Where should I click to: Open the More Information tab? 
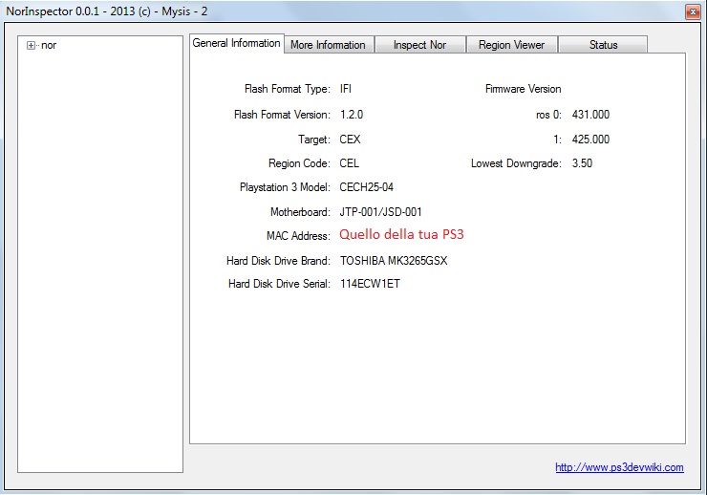point(328,45)
